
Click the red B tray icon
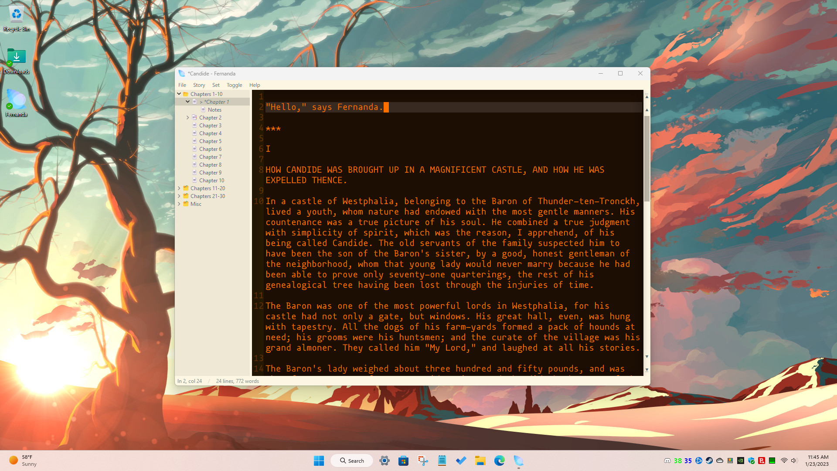coord(762,461)
